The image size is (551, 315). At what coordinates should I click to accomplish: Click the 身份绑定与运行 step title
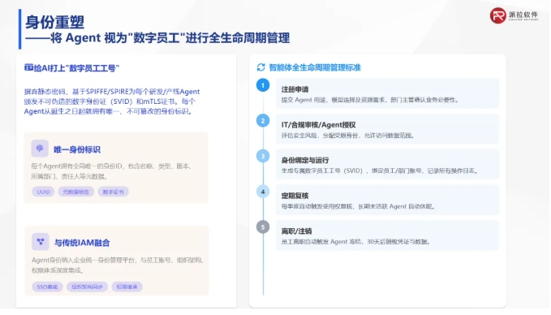(305, 160)
